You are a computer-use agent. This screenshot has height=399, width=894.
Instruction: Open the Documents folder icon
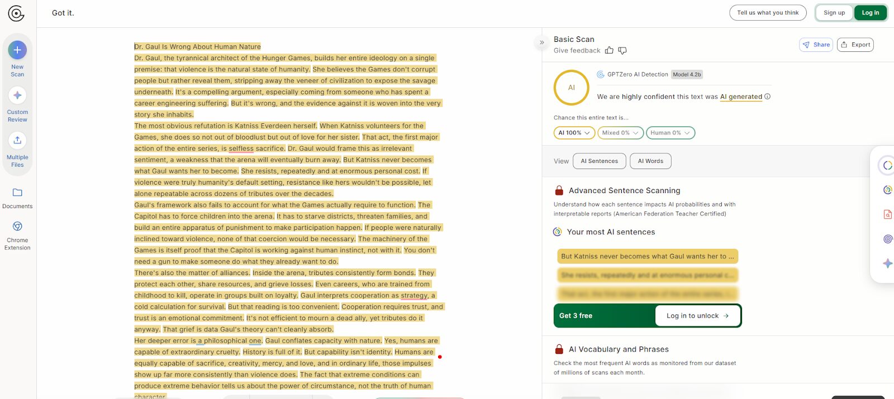click(x=17, y=193)
